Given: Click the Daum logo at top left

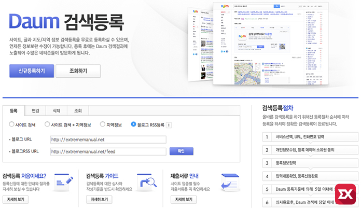Looking at the screenshot, I should coord(34,21).
